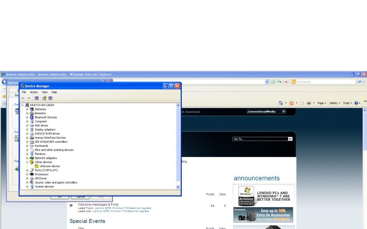Viewport: 367px width, 229px height.
Task: Expand the Keyboards node
Action: 27,146
